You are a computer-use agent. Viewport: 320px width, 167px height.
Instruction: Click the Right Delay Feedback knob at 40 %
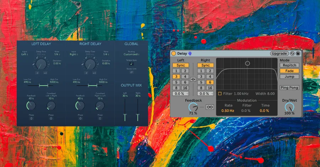(80, 106)
